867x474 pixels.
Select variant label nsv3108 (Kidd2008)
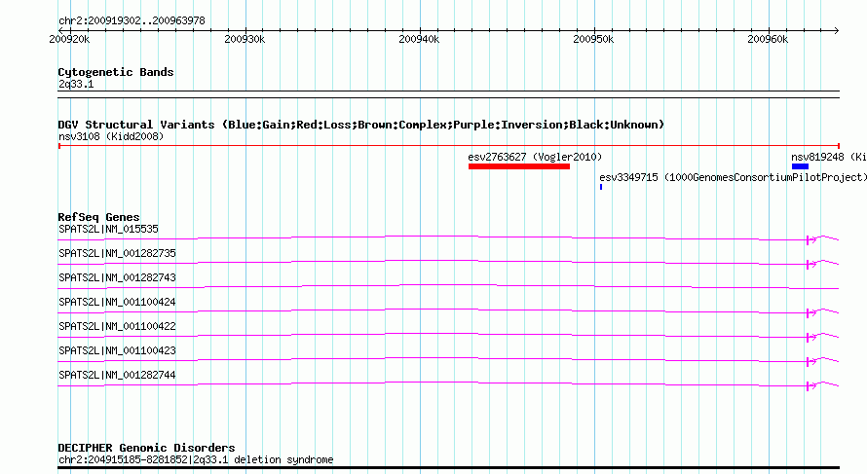[111, 136]
